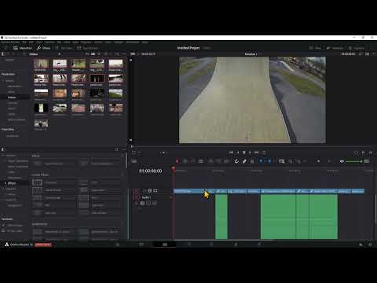Click the 01:00:00:00 timeline timecode field

[151, 171]
